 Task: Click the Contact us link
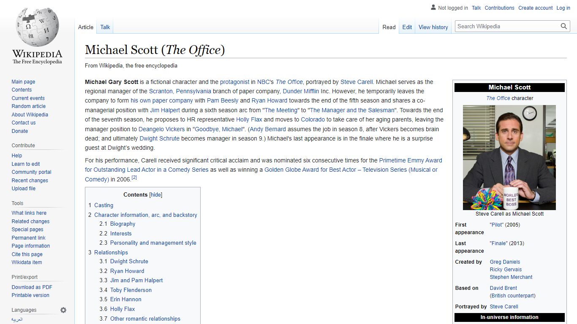point(24,123)
